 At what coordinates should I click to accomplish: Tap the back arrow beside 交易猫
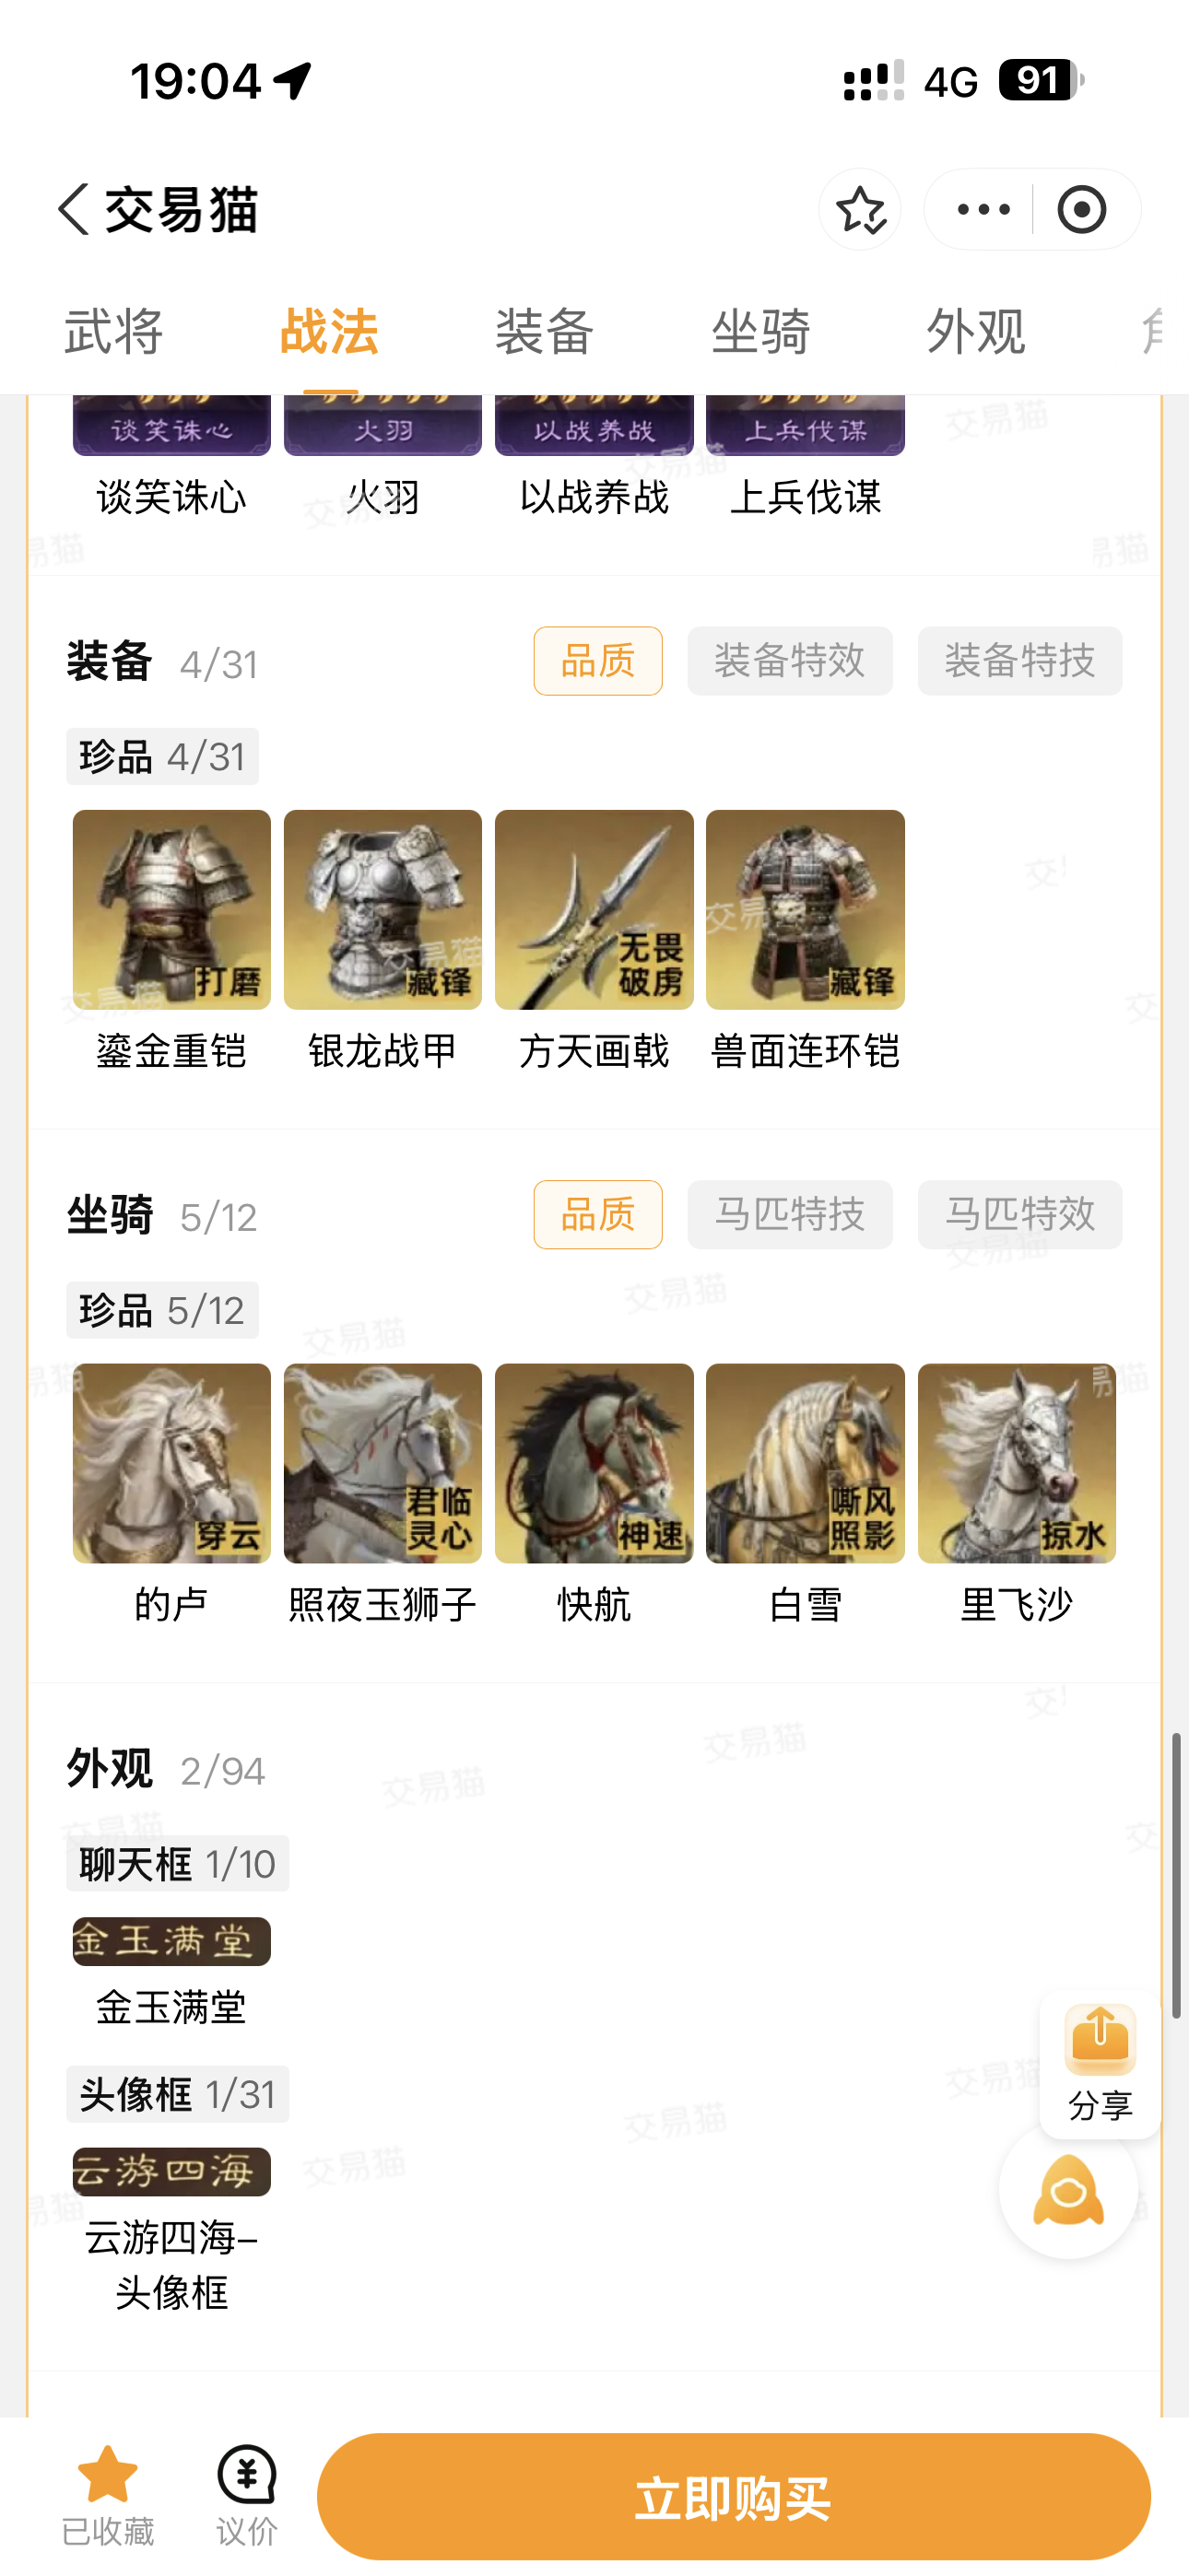pyautogui.click(x=74, y=209)
